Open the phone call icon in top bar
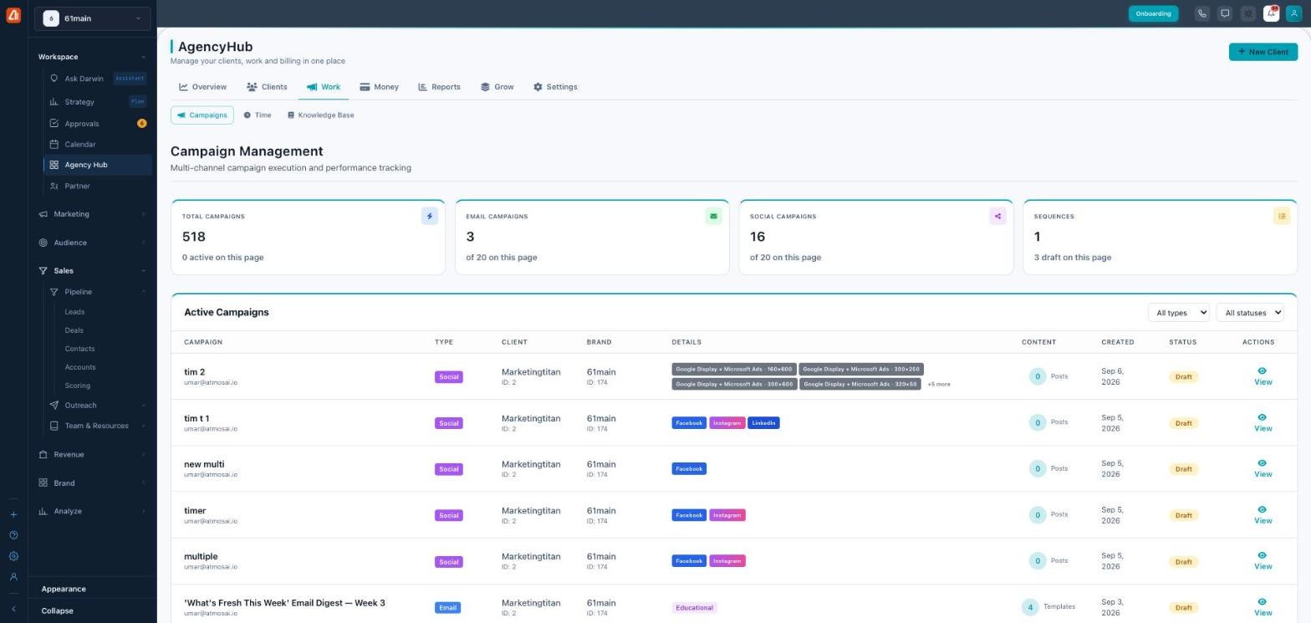The width and height of the screenshot is (1311, 623). point(1201,13)
